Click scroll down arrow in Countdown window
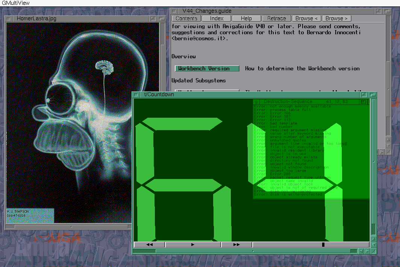 pos(373,245)
